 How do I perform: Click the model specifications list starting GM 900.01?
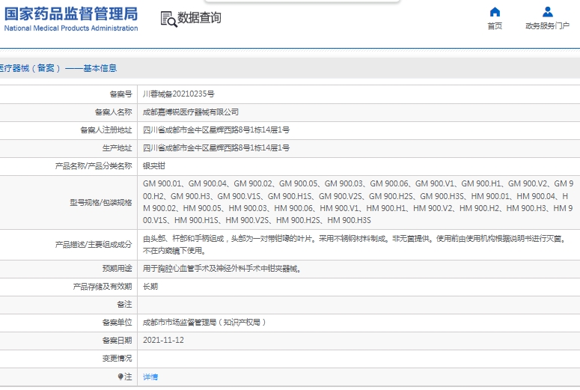tap(358, 202)
